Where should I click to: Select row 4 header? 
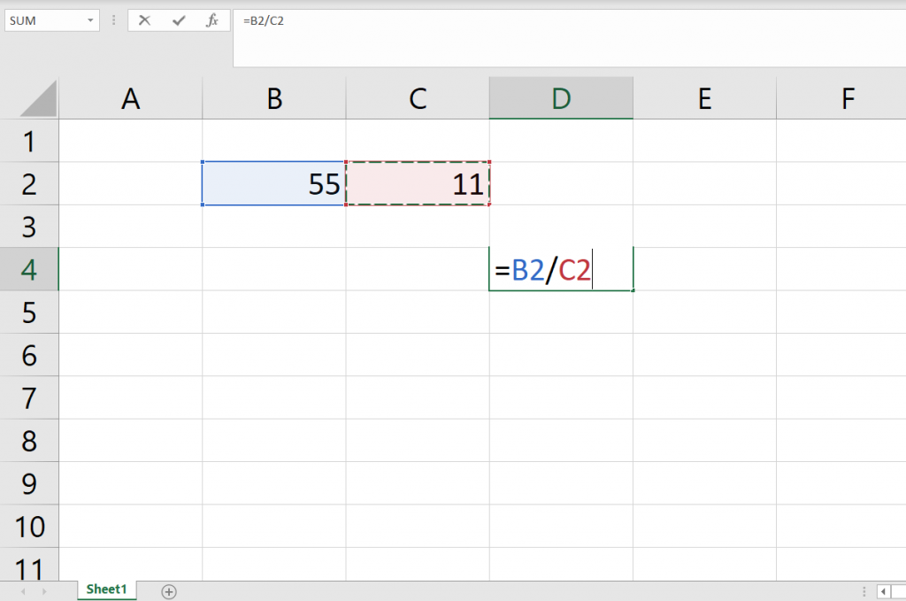click(29, 269)
